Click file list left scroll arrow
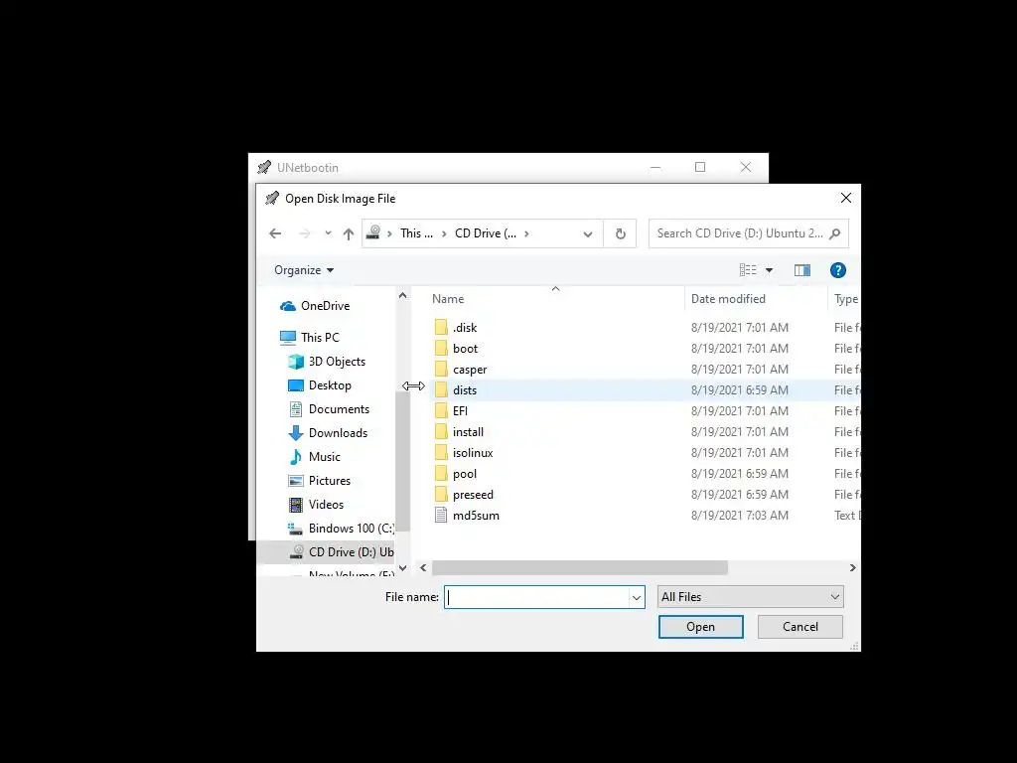Viewport: 1017px width, 763px height. point(423,567)
